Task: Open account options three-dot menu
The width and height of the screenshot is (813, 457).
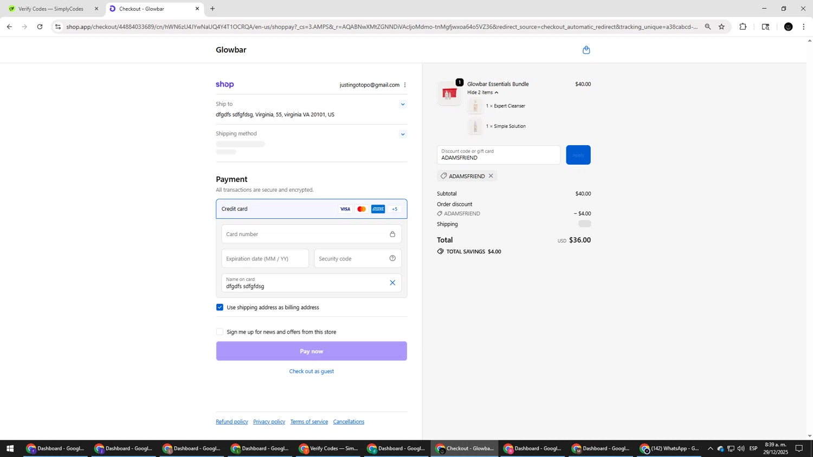Action: (x=405, y=85)
